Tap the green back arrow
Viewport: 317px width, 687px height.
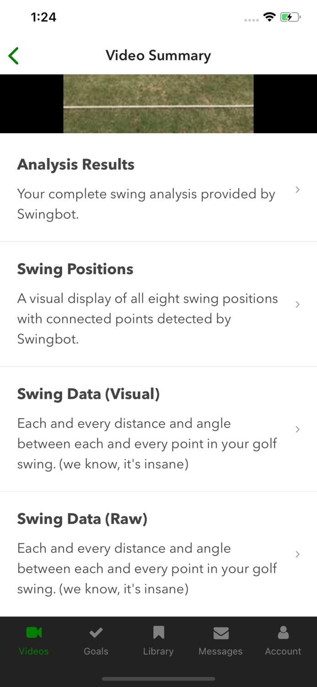[13, 55]
